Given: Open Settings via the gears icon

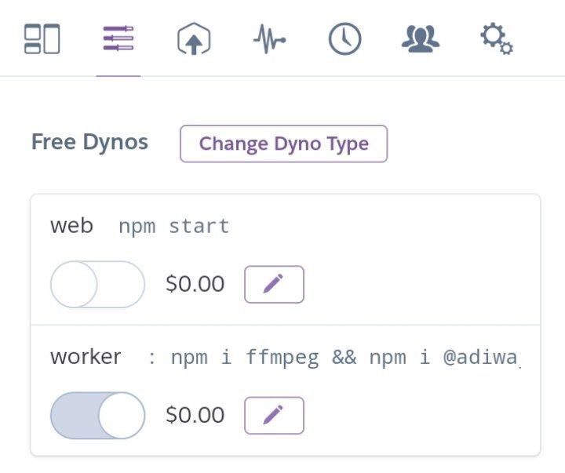Looking at the screenshot, I should coord(496,38).
